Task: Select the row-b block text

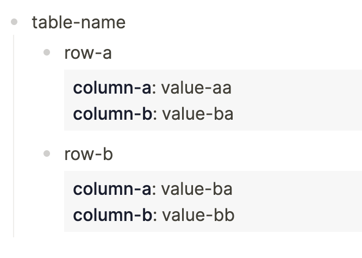Action: [89, 154]
